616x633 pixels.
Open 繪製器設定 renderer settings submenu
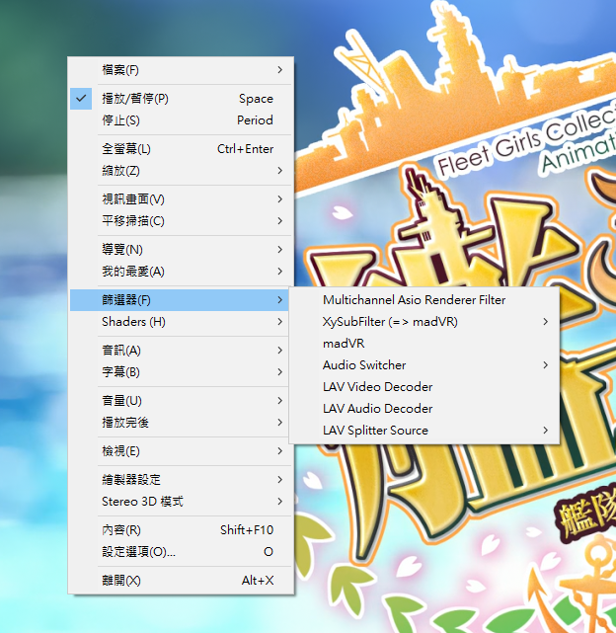(x=181, y=480)
